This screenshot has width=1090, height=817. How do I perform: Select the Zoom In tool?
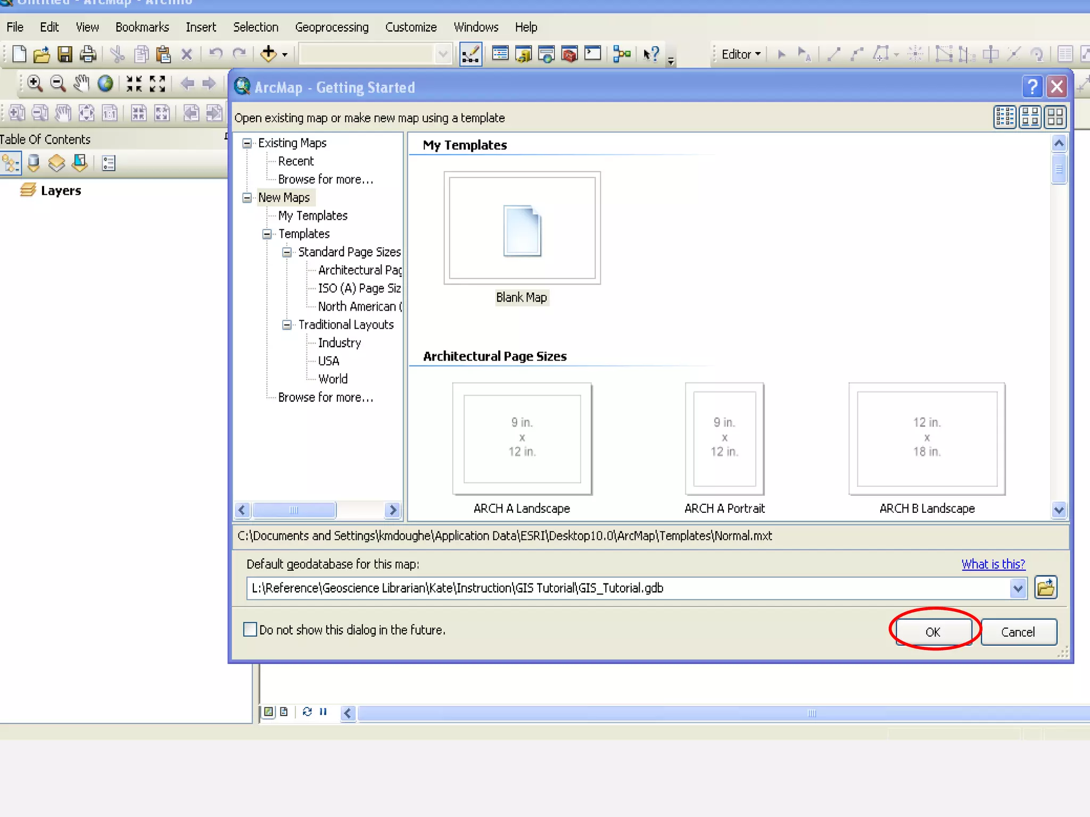coord(35,84)
